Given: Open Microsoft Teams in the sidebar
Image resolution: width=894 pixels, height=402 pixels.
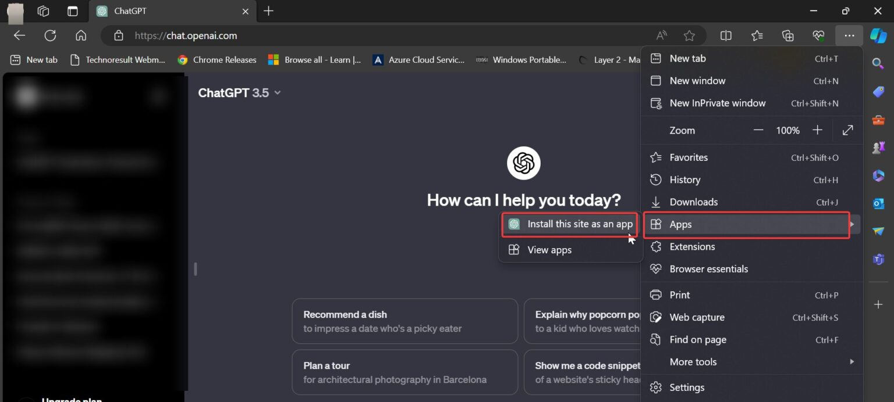Looking at the screenshot, I should pyautogui.click(x=878, y=259).
